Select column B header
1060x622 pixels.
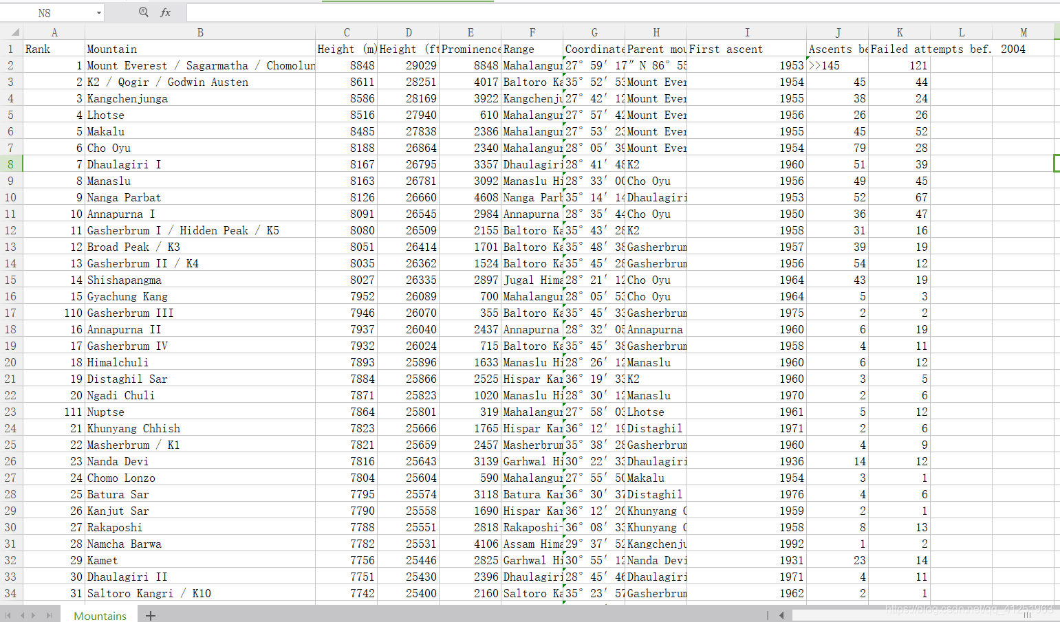pos(200,32)
